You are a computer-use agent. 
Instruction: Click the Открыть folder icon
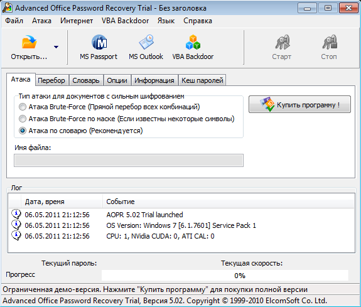click(x=30, y=42)
